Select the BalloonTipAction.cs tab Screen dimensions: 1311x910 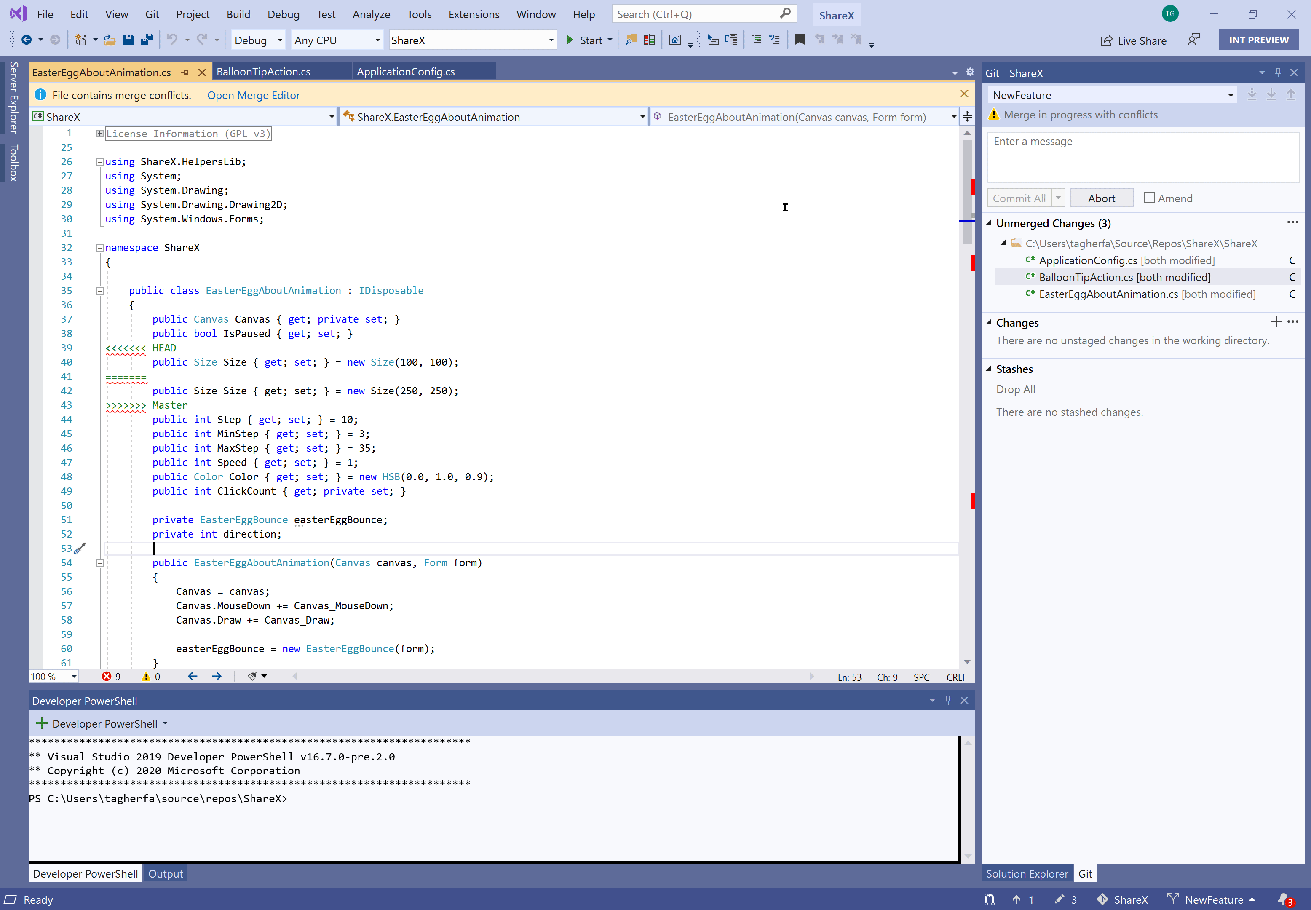264,72
